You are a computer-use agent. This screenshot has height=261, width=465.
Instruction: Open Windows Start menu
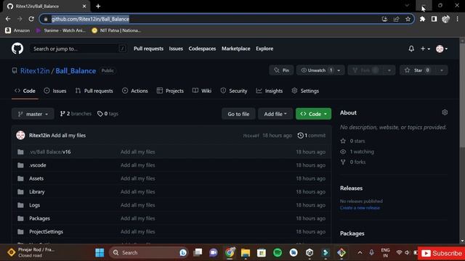100,252
